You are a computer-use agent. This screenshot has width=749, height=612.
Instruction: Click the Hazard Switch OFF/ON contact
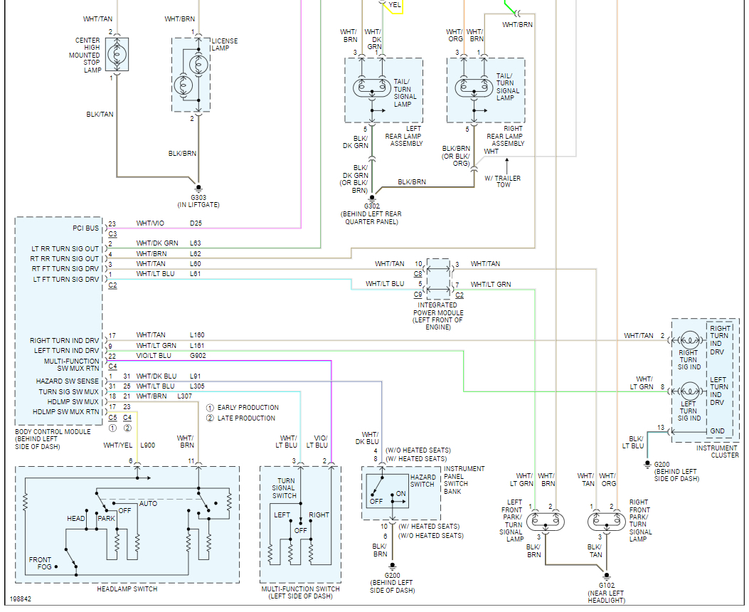388,490
